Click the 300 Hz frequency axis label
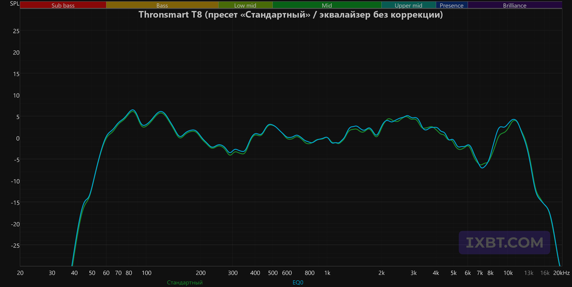 pos(233,273)
